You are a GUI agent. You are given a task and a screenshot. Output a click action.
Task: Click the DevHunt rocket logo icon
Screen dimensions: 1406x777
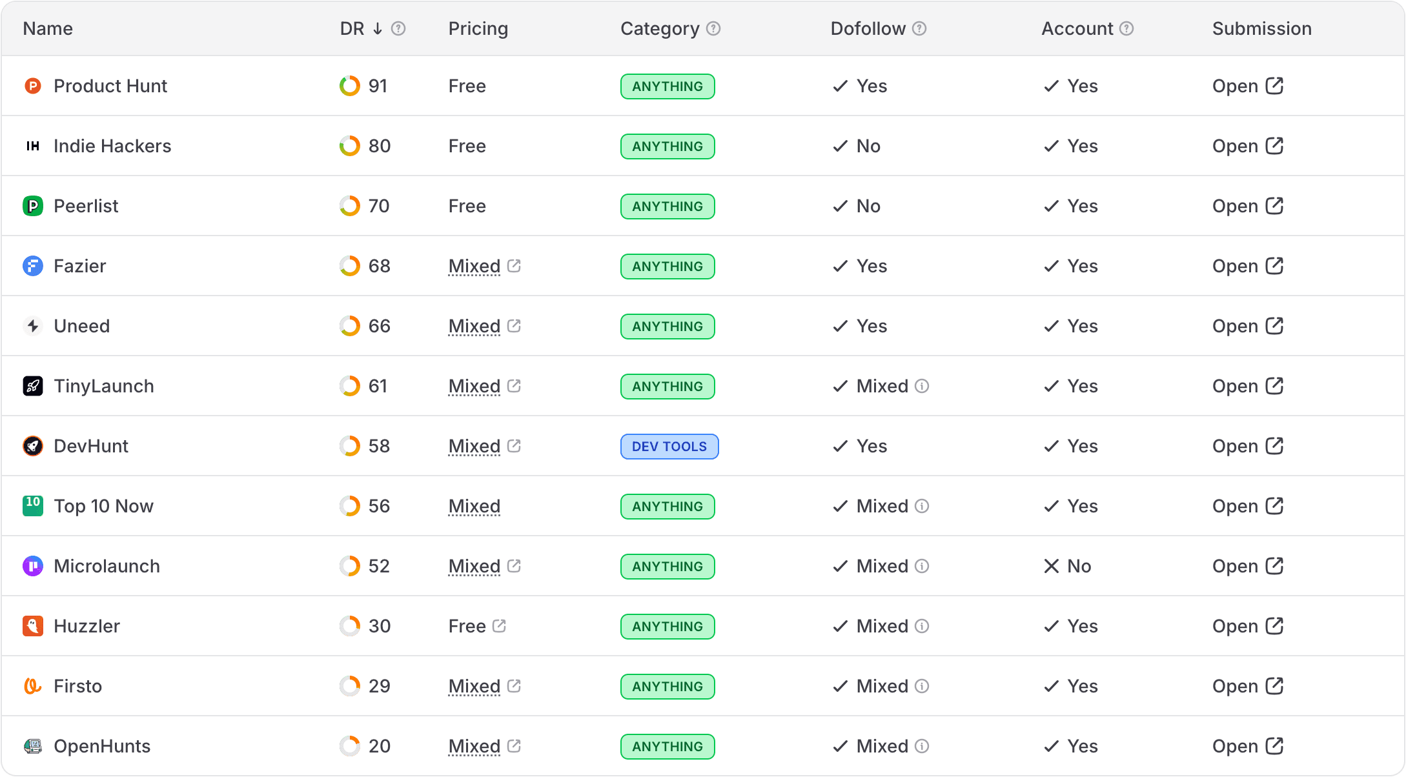pyautogui.click(x=32, y=446)
